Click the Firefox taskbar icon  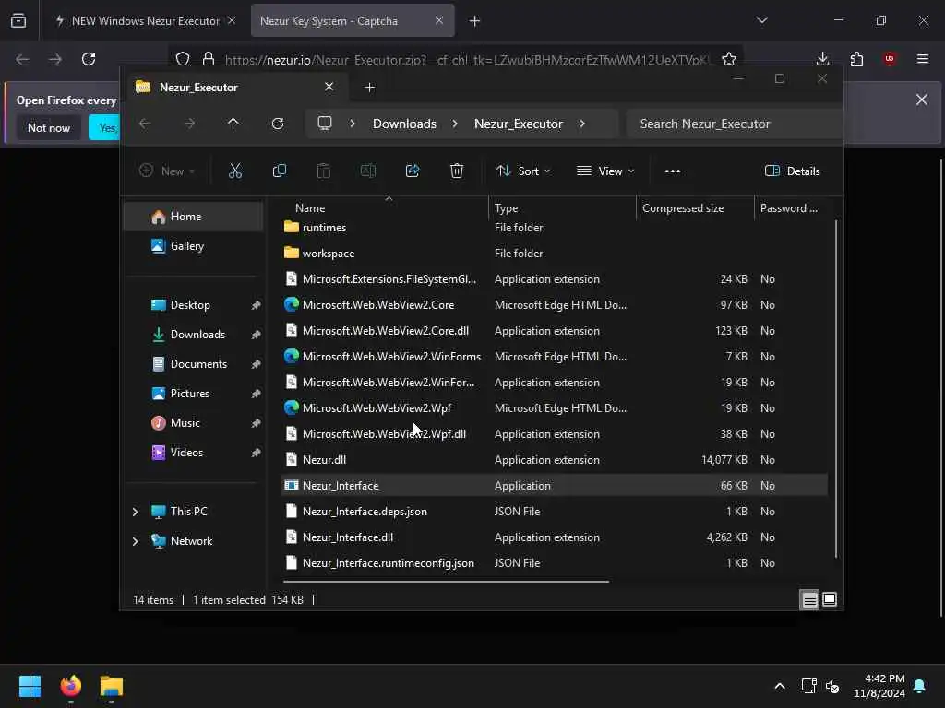pos(71,686)
